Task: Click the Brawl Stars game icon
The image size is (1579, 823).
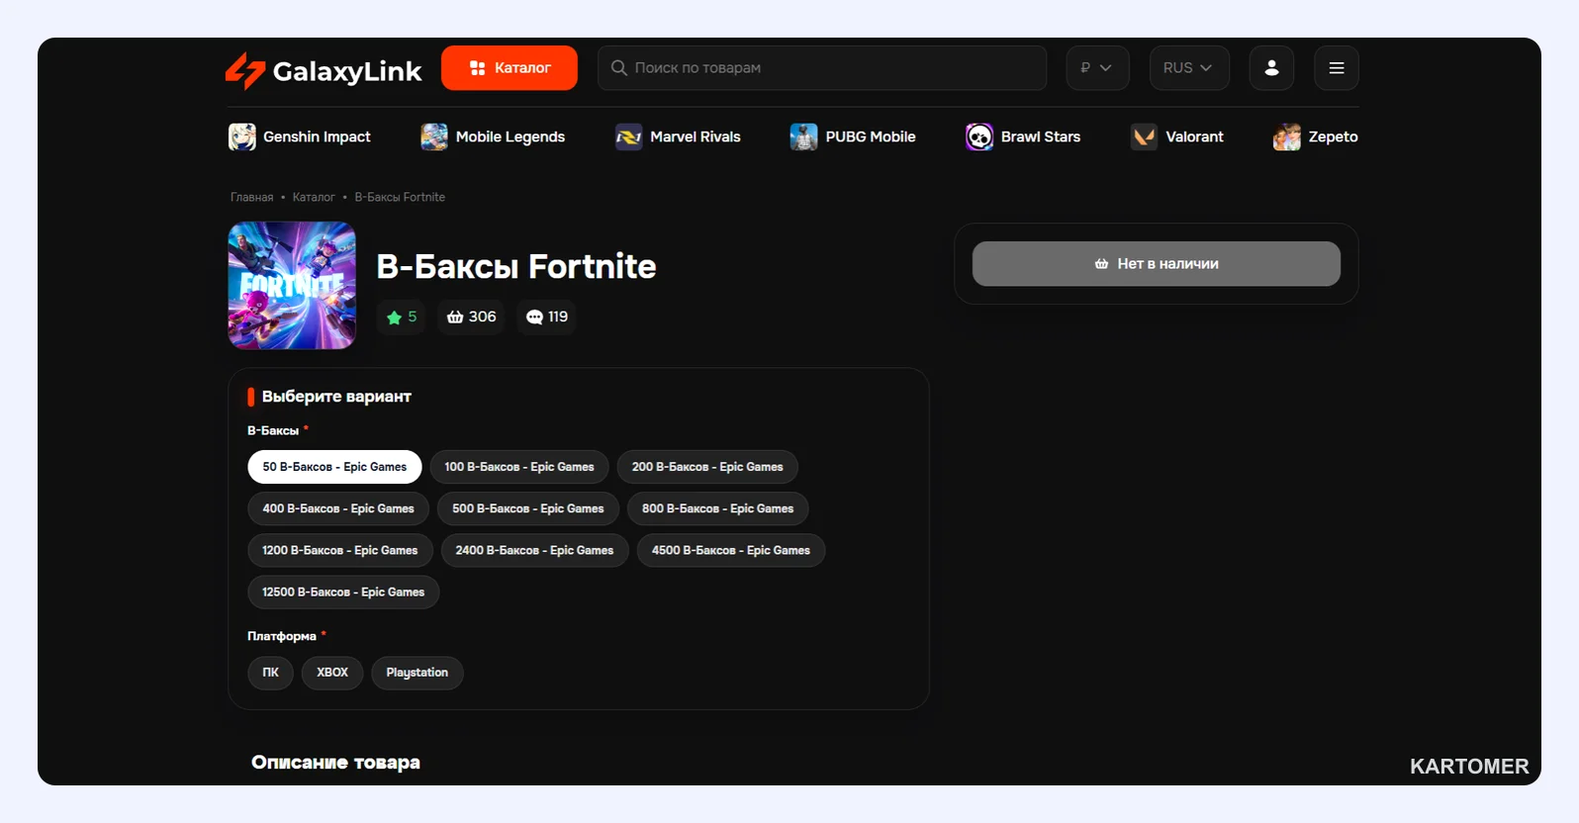Action: coord(979,137)
